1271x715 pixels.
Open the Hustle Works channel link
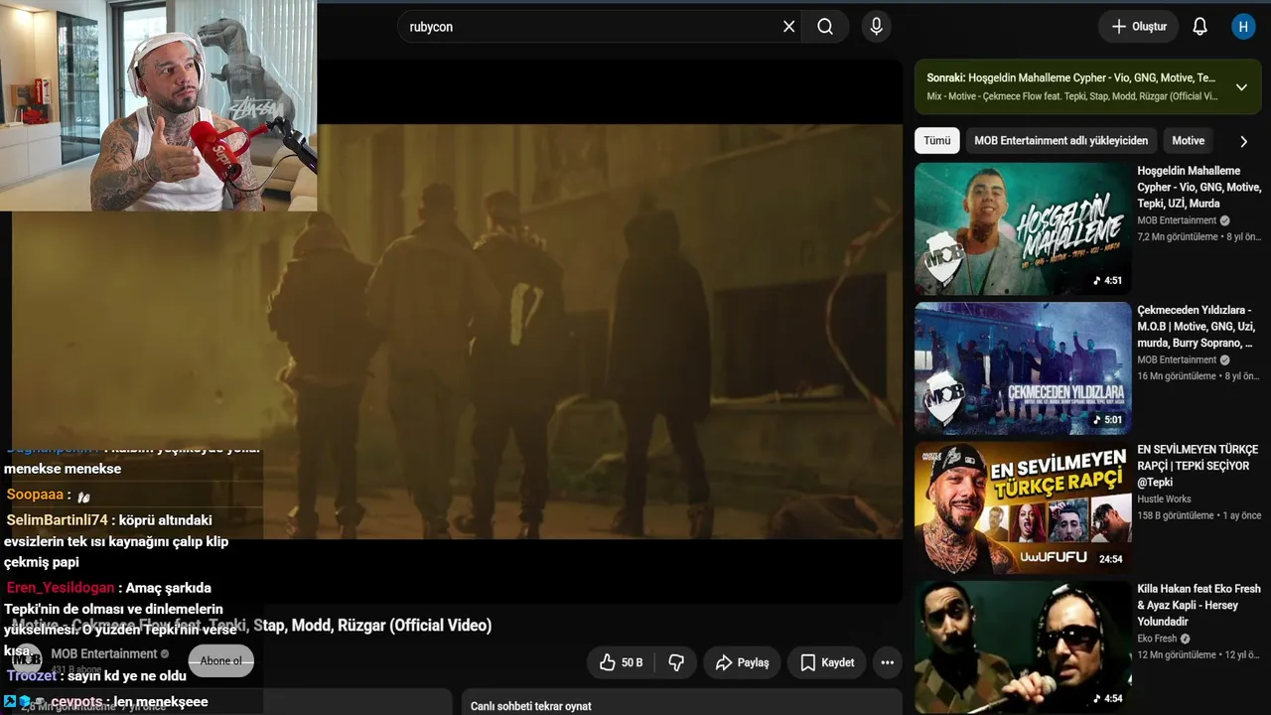(x=1164, y=500)
